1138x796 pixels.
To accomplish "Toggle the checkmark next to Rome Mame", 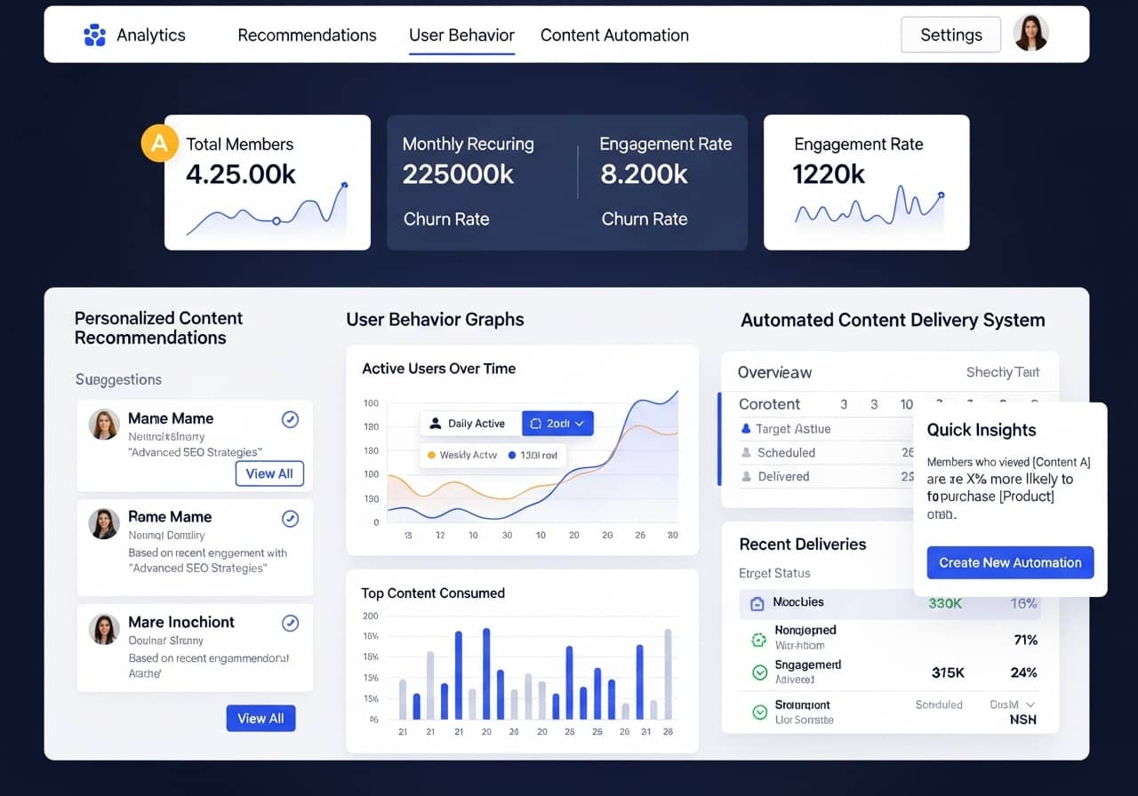I will coord(290,518).
